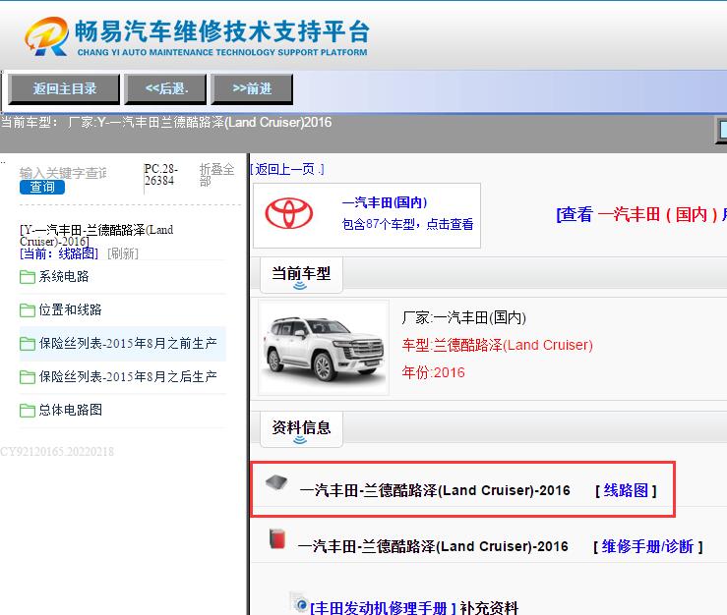Image resolution: width=727 pixels, height=615 pixels.
Task: Click the gray chip icon beside 线路图 row
Action: point(276,482)
